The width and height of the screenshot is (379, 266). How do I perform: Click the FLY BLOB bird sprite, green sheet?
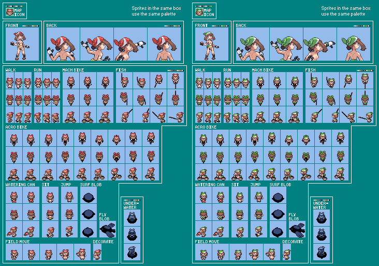coord(297,229)
